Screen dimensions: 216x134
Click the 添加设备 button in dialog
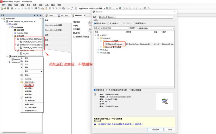click(x=155, y=129)
